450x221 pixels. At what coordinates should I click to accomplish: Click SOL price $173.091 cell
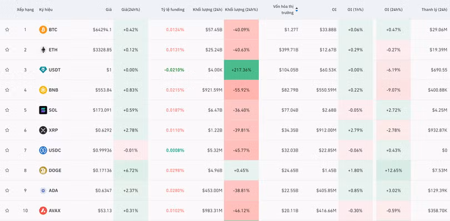[x=102, y=110]
